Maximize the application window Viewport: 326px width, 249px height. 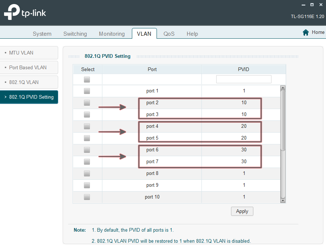(x=312, y=5)
